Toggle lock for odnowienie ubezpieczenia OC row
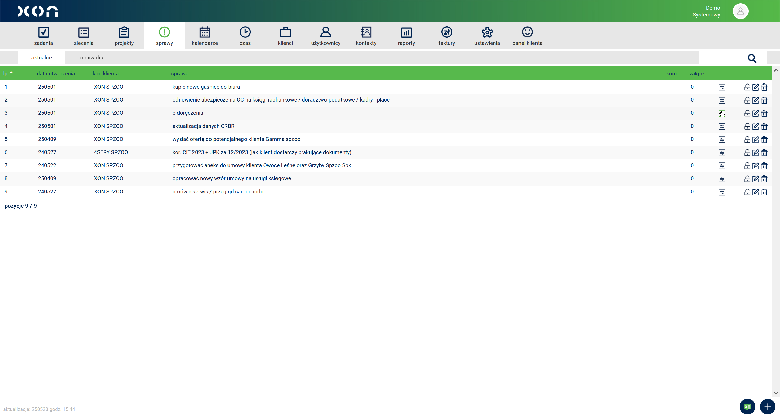780x419 pixels. pyautogui.click(x=747, y=100)
